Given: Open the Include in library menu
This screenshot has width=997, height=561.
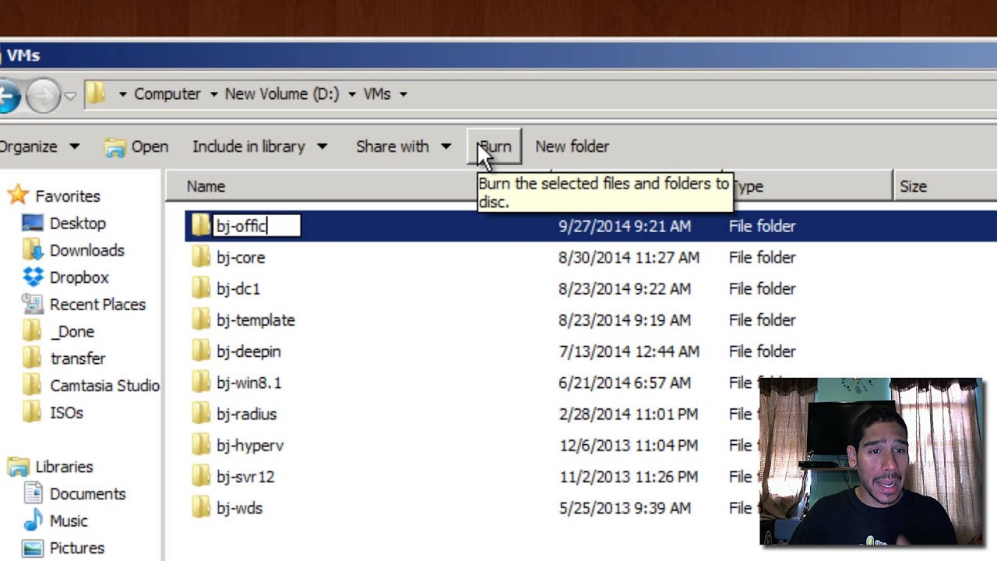Looking at the screenshot, I should (x=260, y=146).
